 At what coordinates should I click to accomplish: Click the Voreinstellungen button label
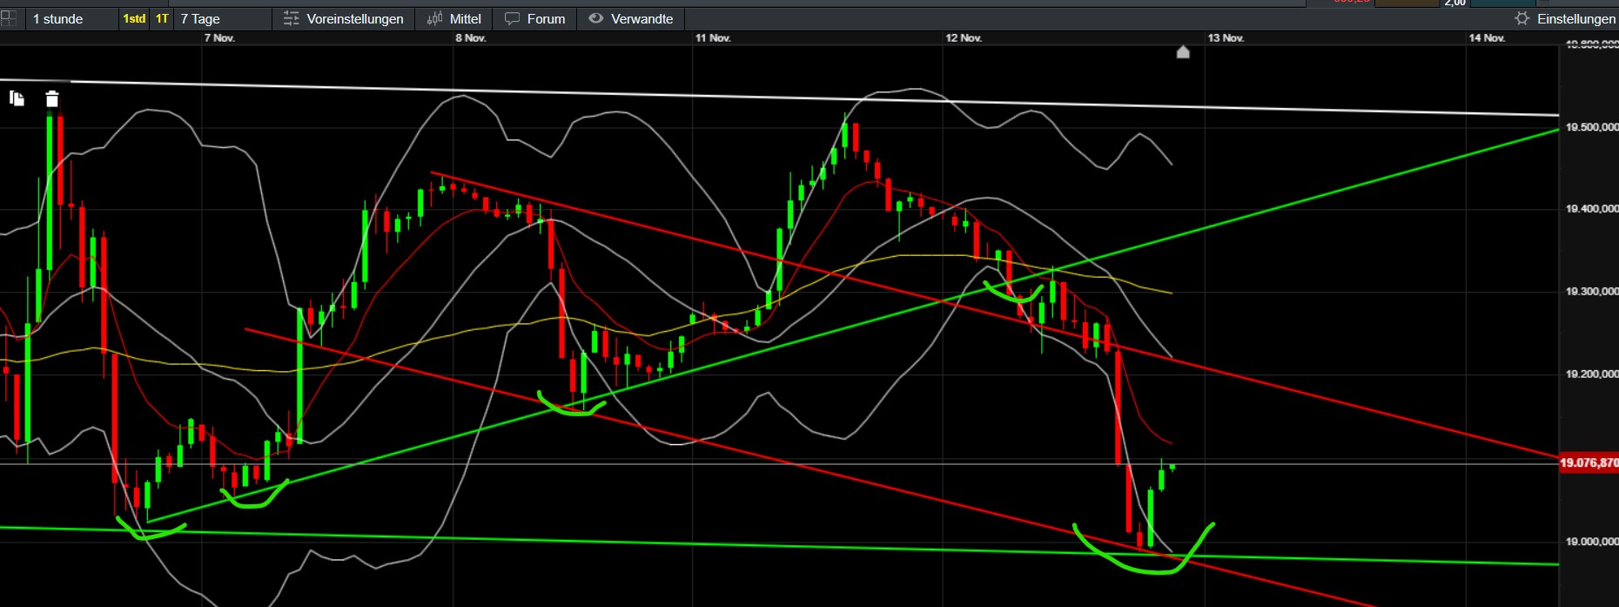(x=355, y=18)
